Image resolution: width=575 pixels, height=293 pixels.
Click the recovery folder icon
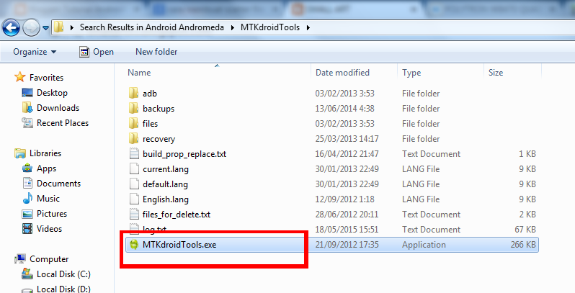point(134,138)
